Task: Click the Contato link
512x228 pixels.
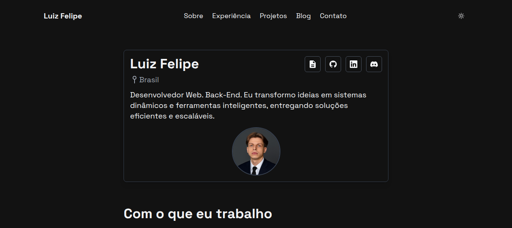Action: (x=333, y=16)
